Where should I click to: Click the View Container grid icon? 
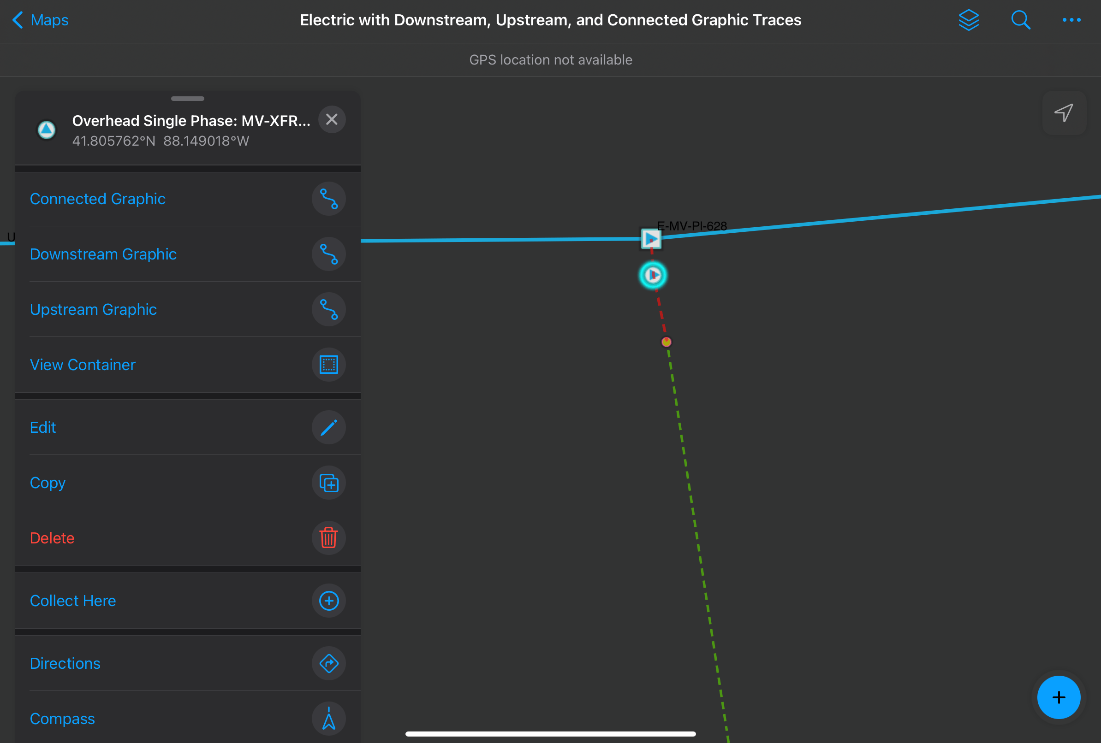(x=328, y=364)
